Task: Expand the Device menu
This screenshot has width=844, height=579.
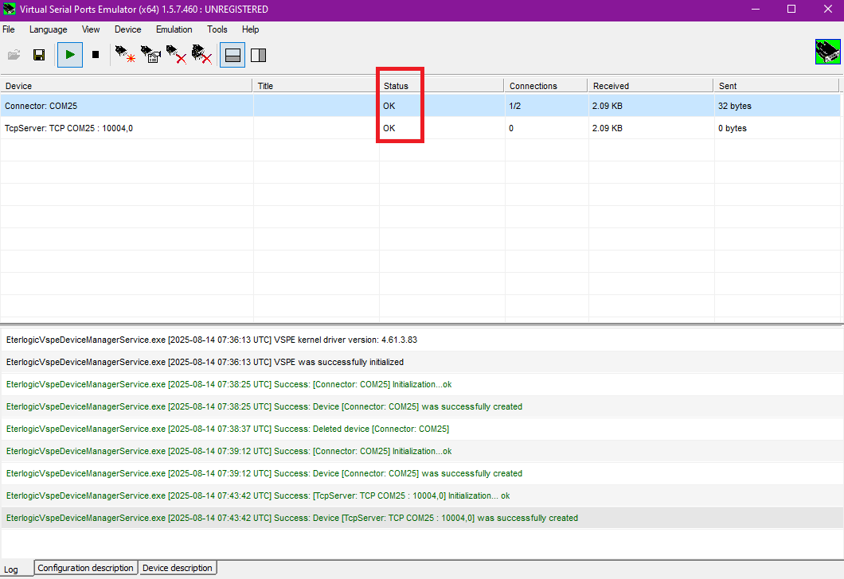Action: 127,29
